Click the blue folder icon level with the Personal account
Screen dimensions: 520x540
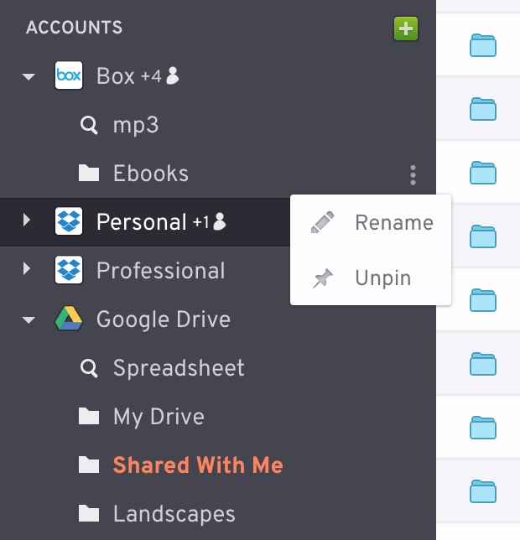point(483,236)
